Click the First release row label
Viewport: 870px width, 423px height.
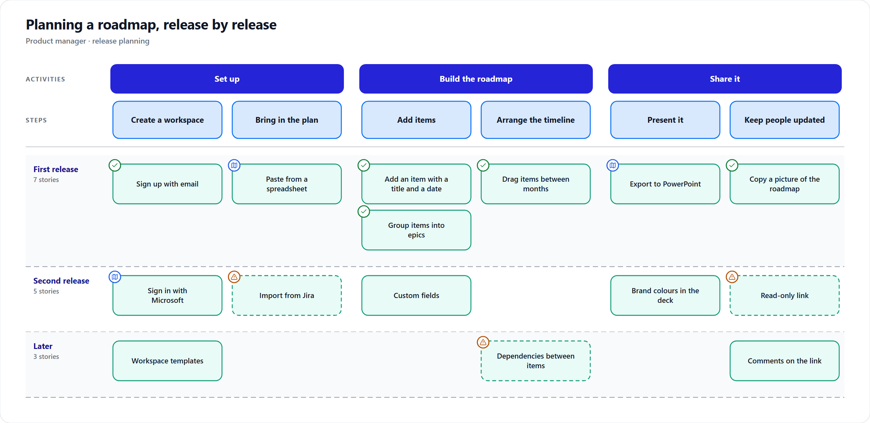(56, 169)
